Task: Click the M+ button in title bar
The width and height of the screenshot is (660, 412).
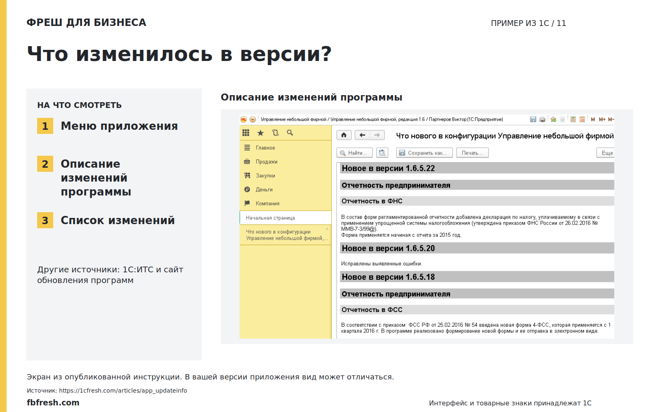Action: click(x=602, y=119)
